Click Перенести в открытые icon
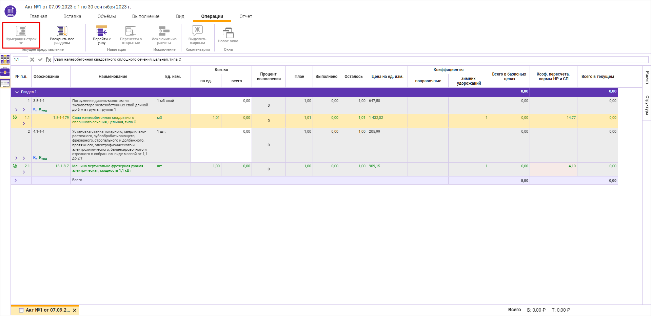Viewport: 651px width, 316px height. 131,35
